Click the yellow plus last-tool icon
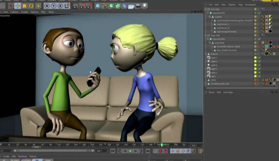 (x=38, y=6)
